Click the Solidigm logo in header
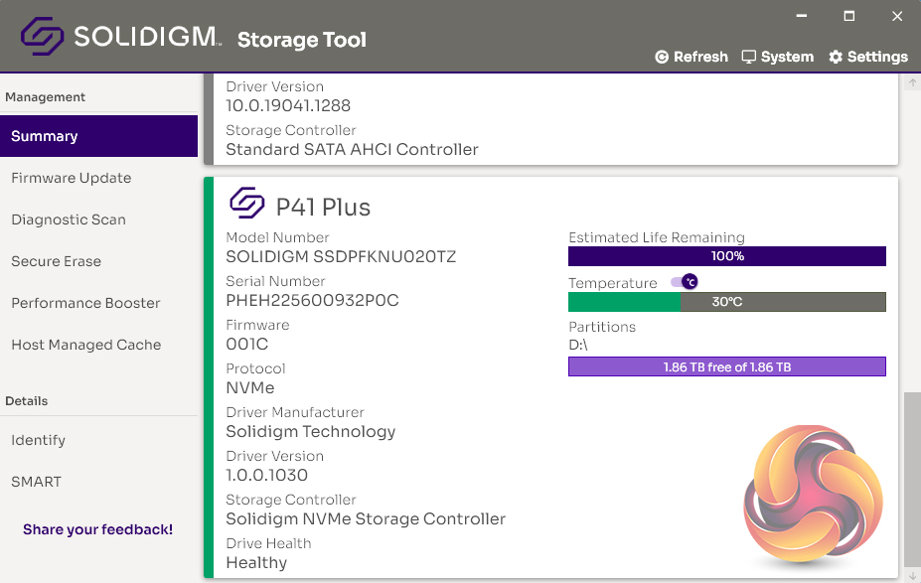The width and height of the screenshot is (921, 583). coord(43,38)
